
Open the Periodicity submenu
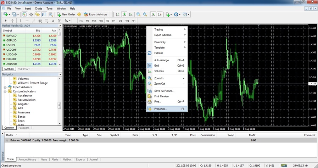coord(160,42)
